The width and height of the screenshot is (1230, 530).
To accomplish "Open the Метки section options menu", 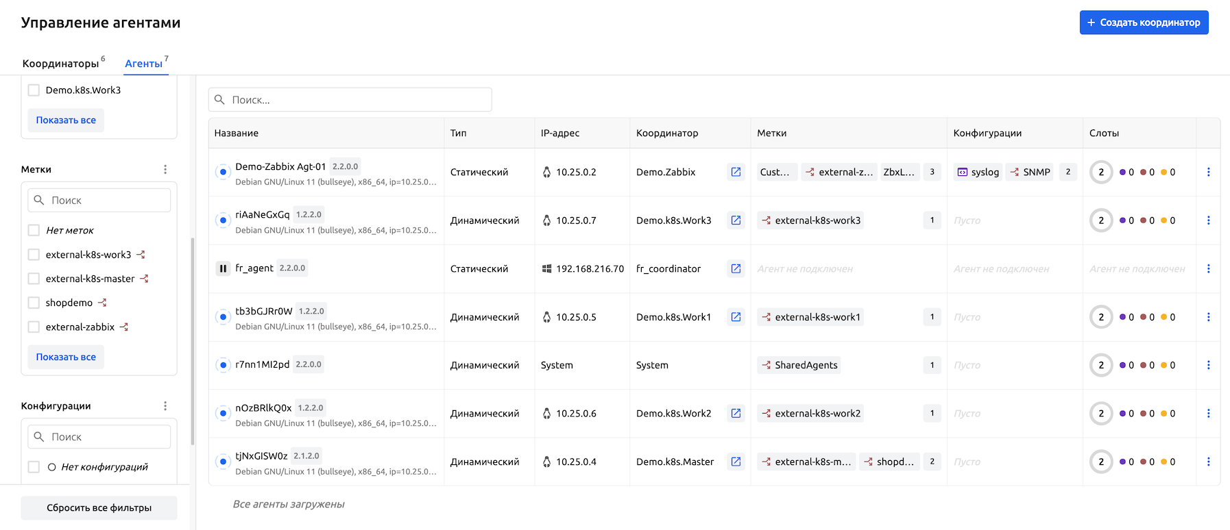I will (165, 169).
